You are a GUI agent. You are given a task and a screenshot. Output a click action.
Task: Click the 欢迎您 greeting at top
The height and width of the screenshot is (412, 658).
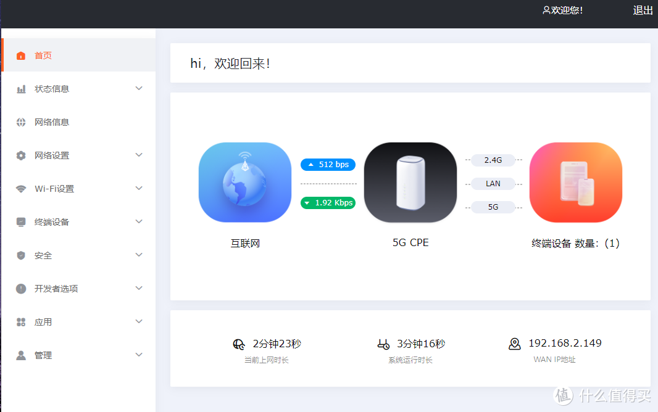562,10
